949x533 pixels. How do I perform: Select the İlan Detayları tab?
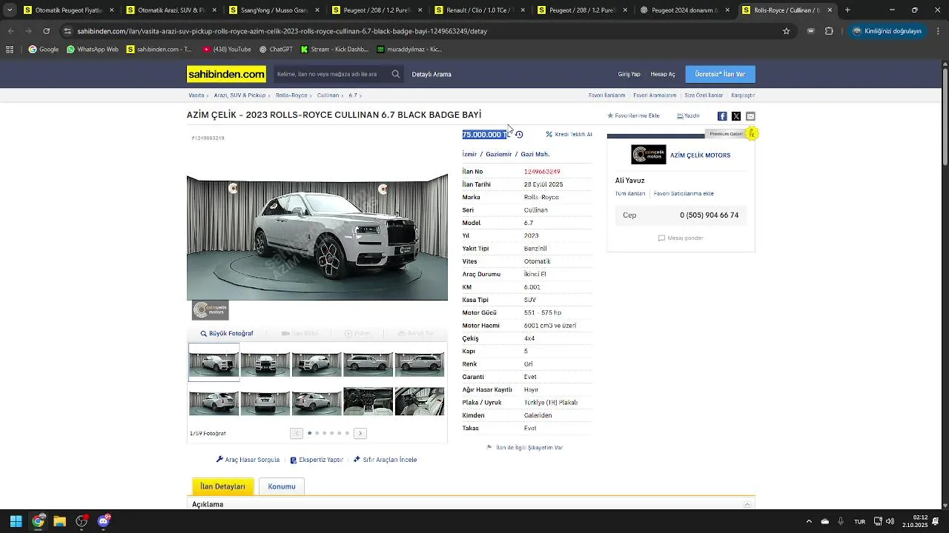(223, 486)
